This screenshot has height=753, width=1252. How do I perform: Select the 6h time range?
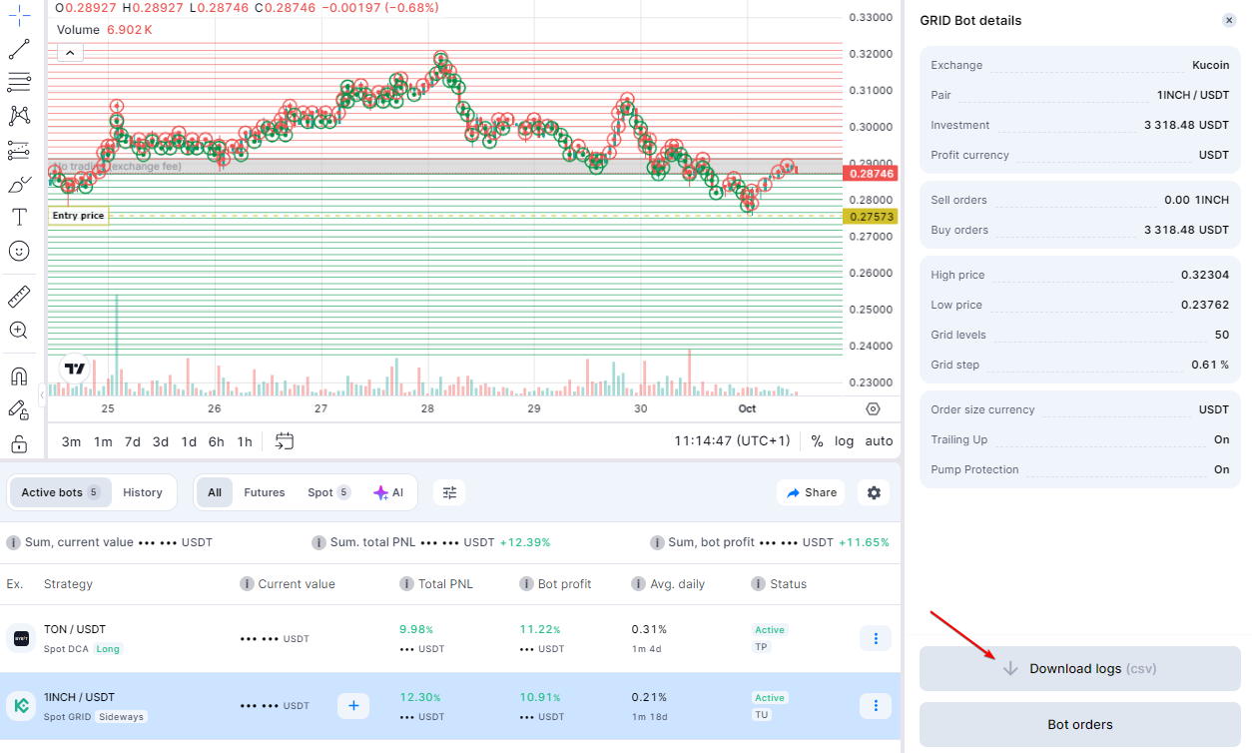[x=216, y=441]
